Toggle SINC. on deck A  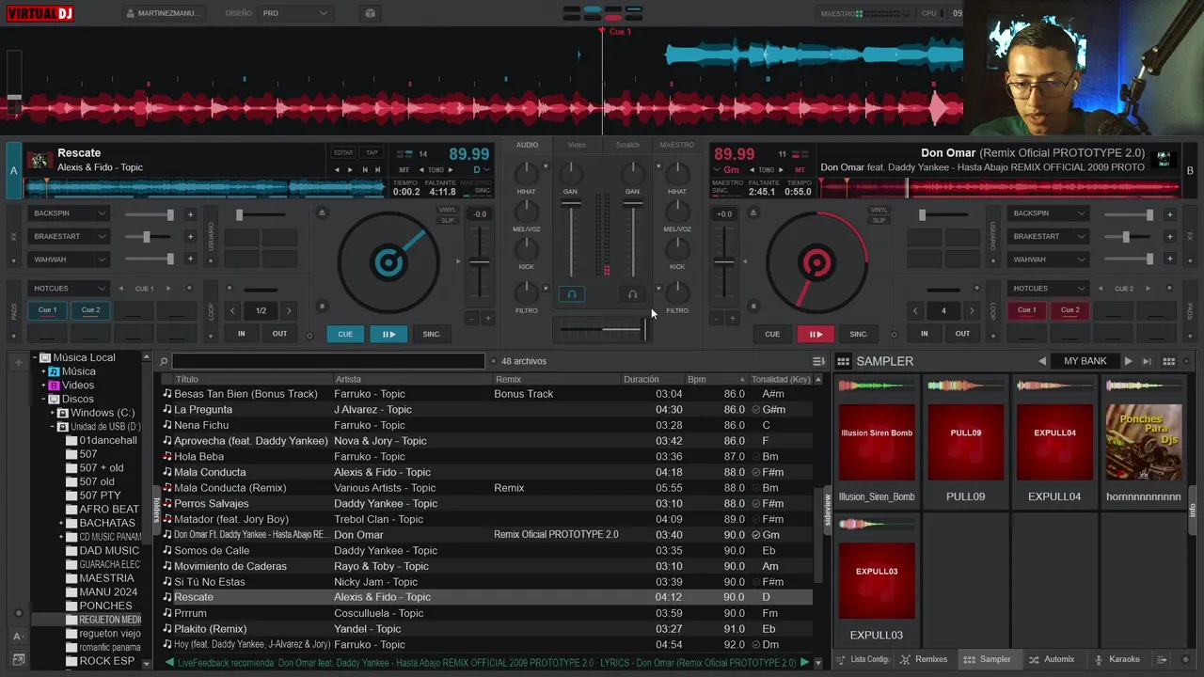(432, 334)
